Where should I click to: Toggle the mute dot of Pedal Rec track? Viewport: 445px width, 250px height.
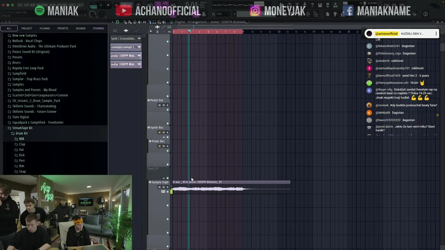click(x=168, y=151)
